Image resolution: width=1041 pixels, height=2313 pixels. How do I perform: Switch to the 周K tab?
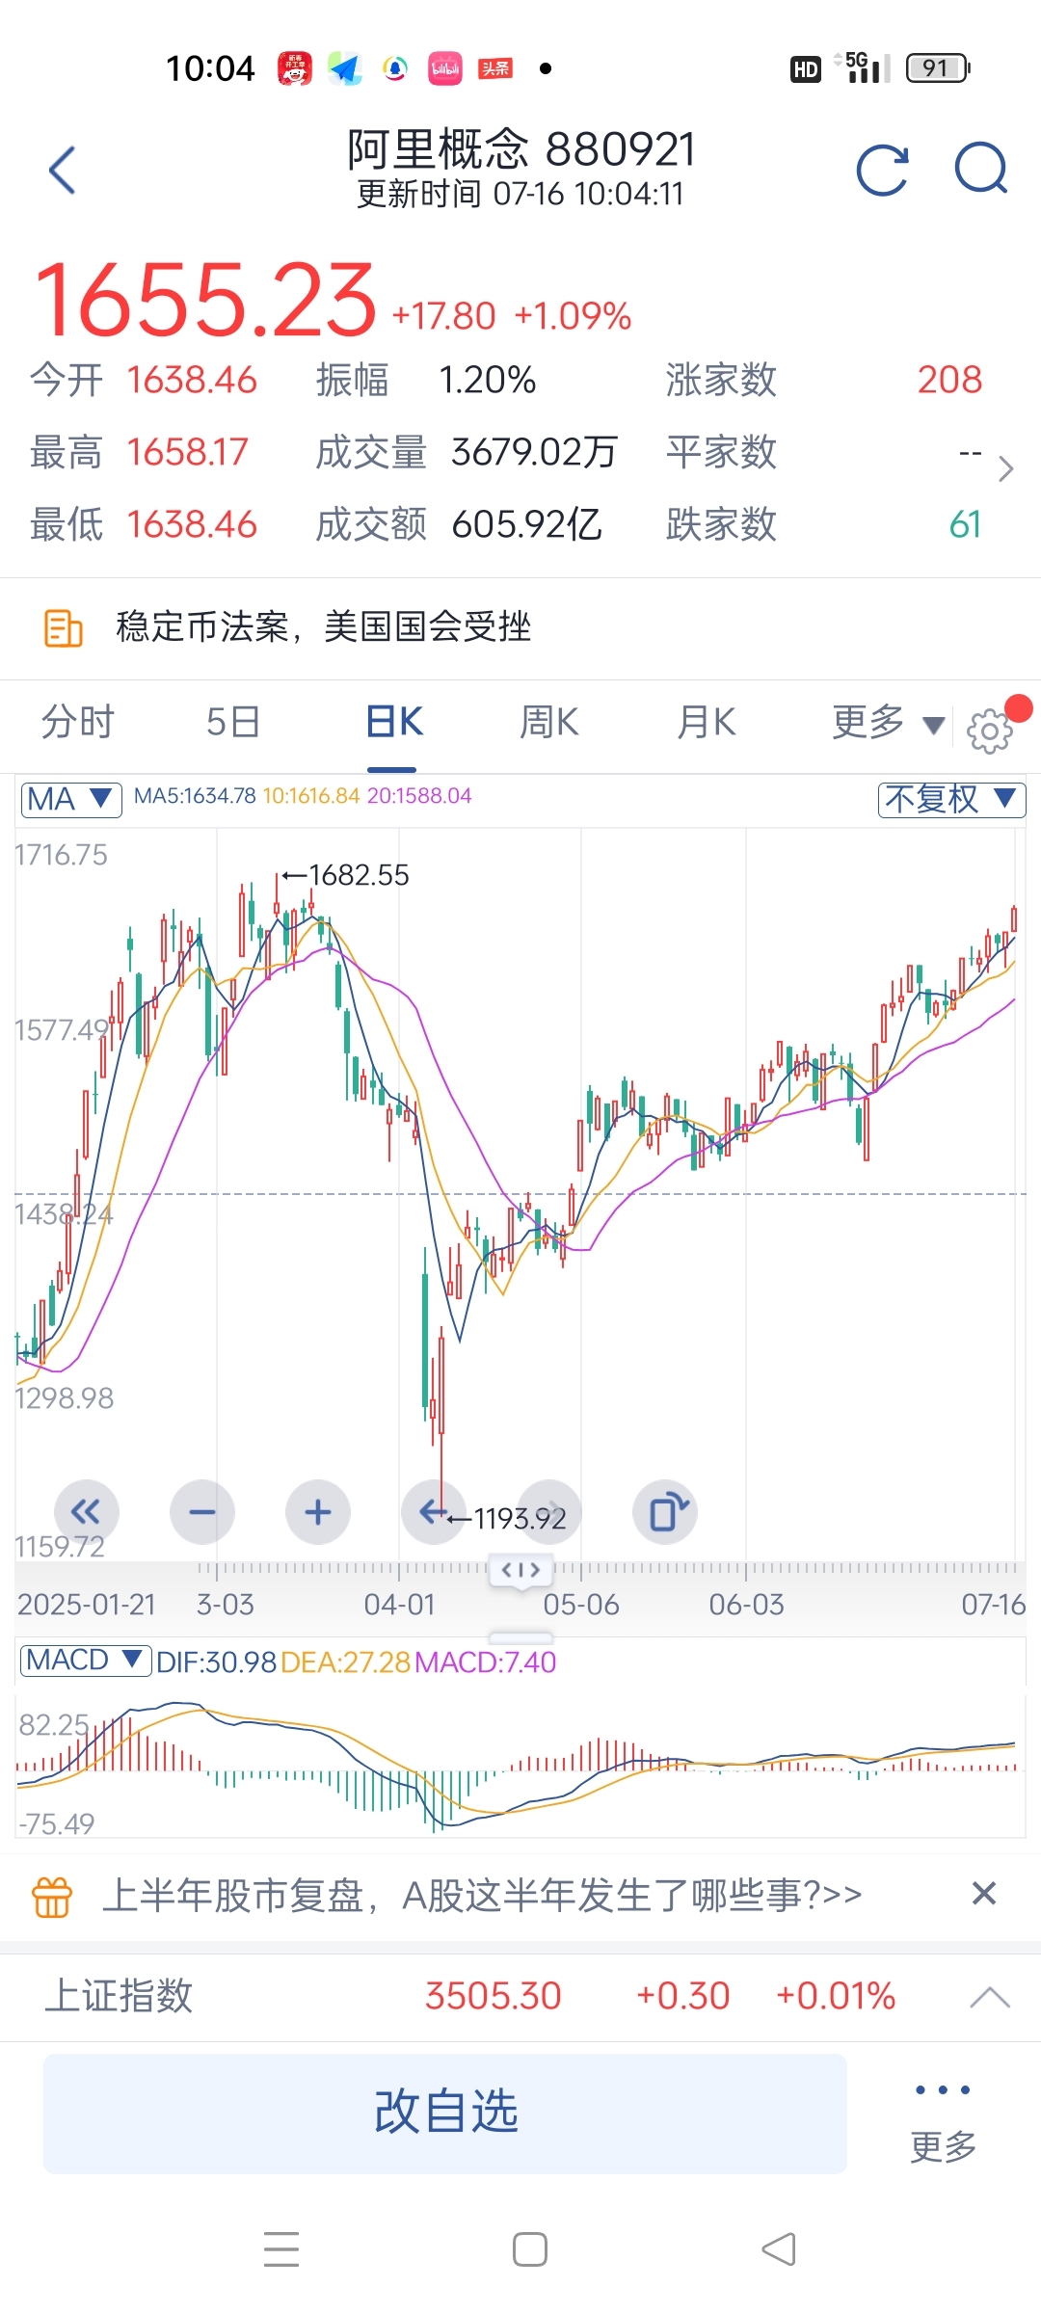[549, 723]
